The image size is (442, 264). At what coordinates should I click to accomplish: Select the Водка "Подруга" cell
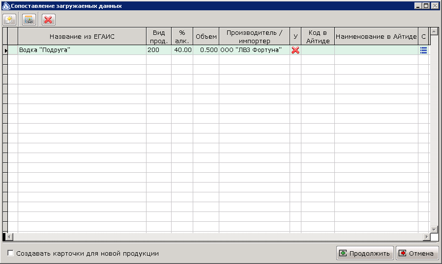pos(82,50)
